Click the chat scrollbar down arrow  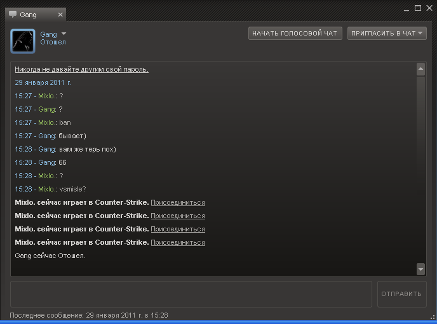point(420,269)
